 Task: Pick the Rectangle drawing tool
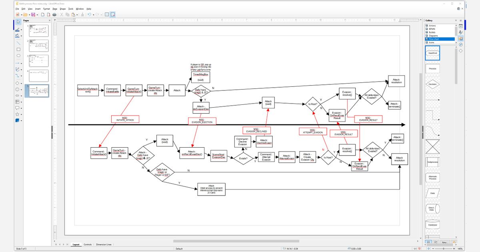[18, 49]
